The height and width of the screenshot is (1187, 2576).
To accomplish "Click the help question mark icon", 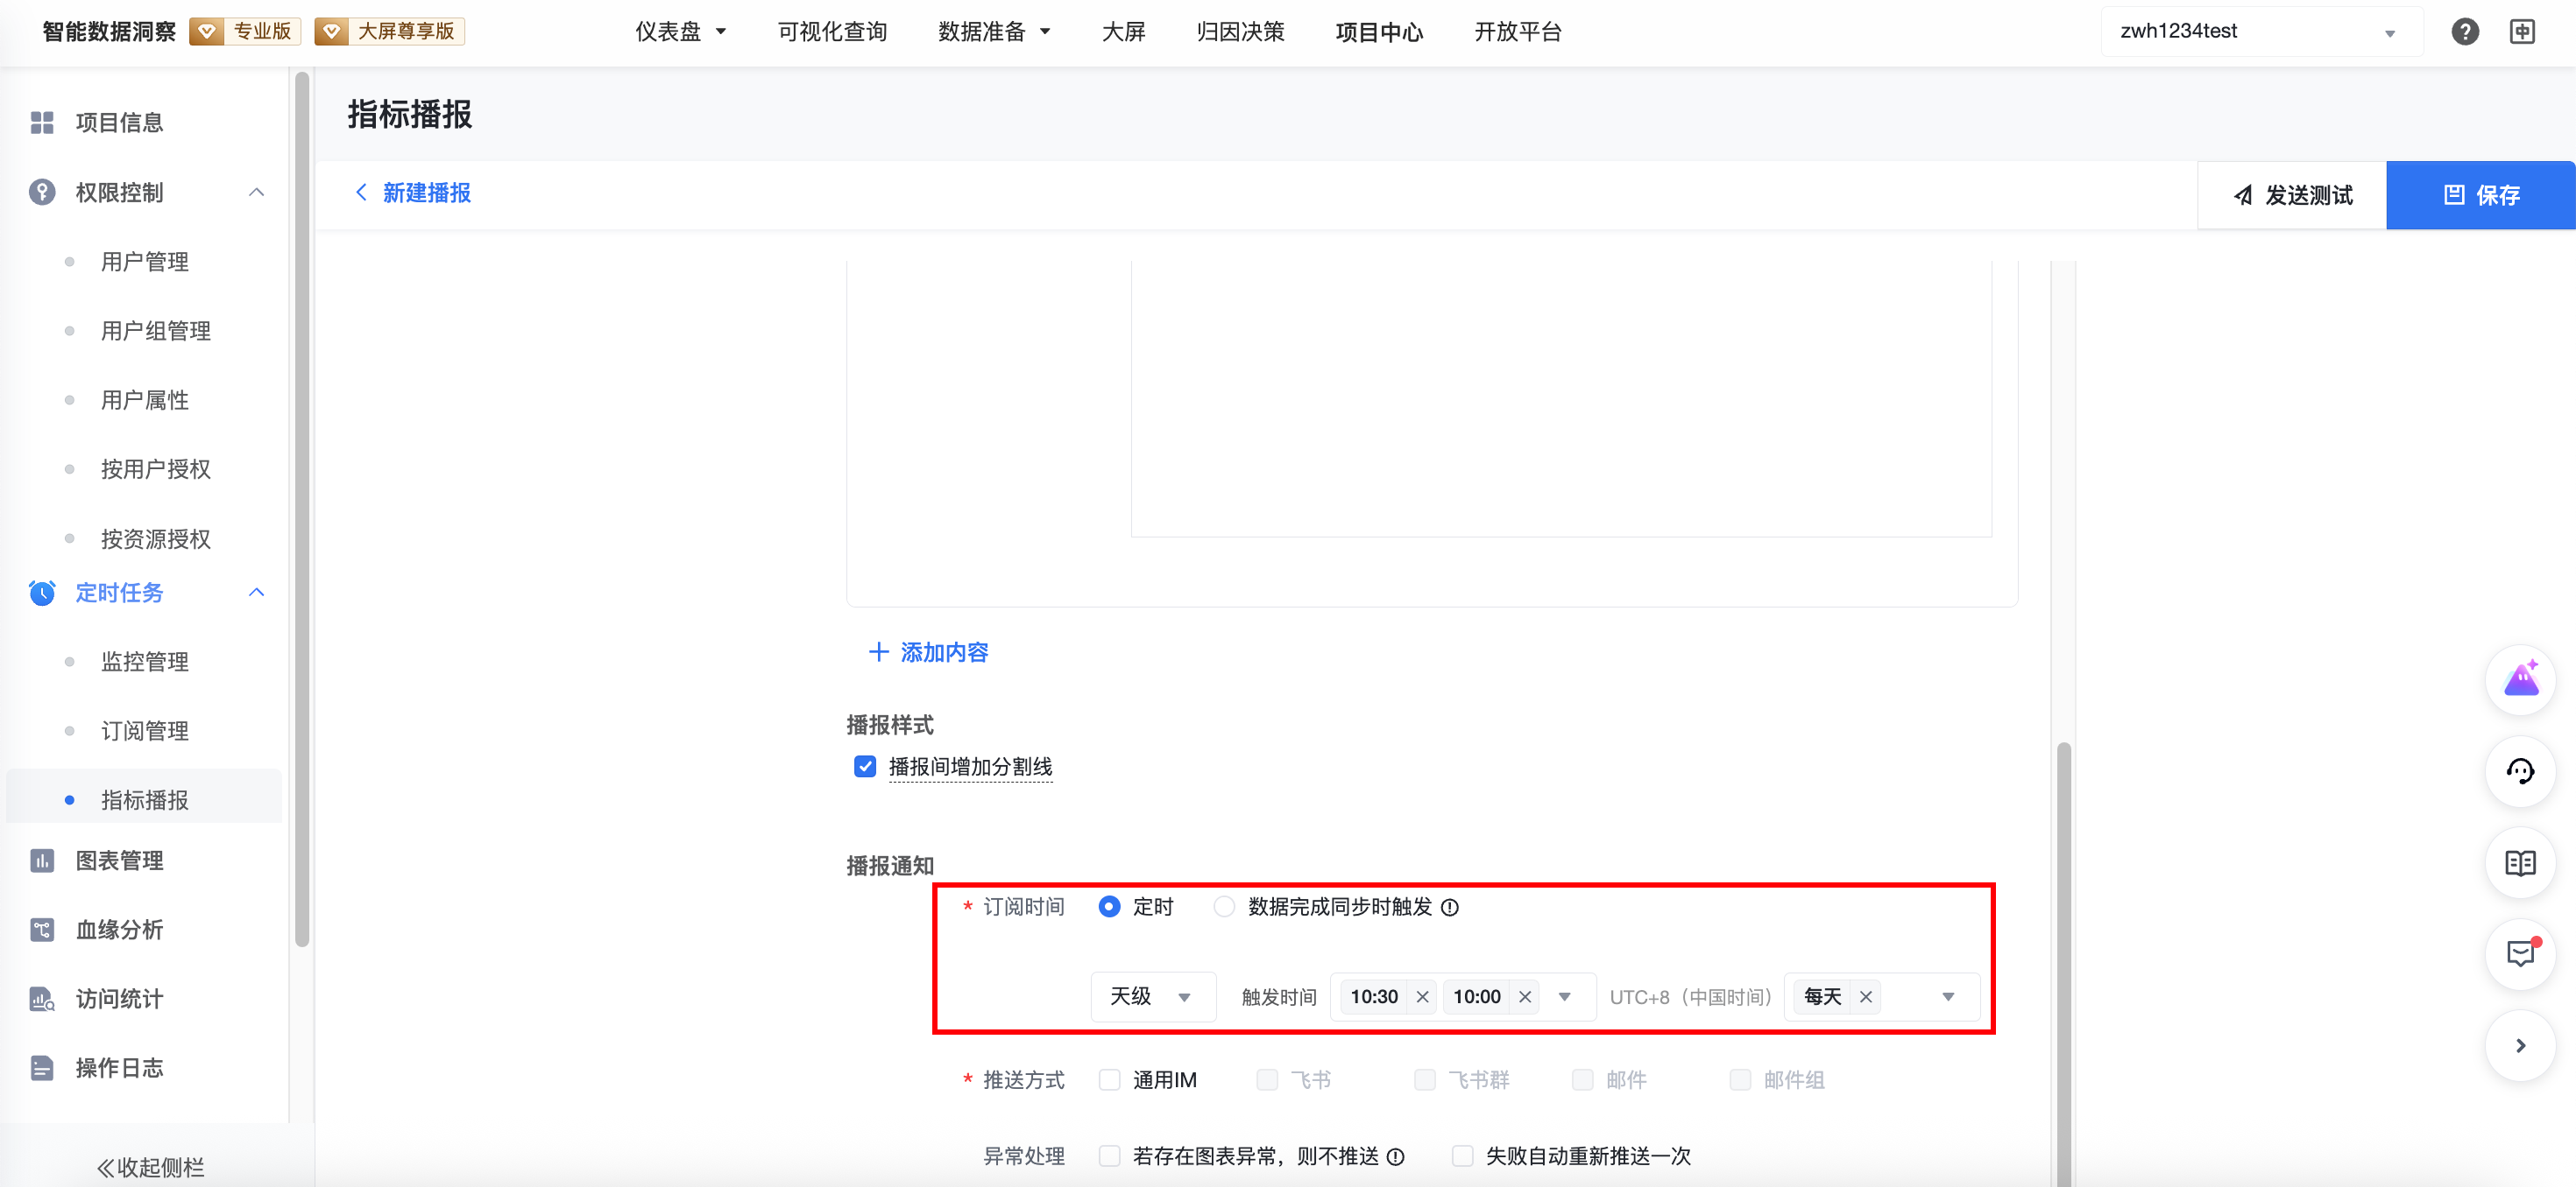I will 2464,32.
